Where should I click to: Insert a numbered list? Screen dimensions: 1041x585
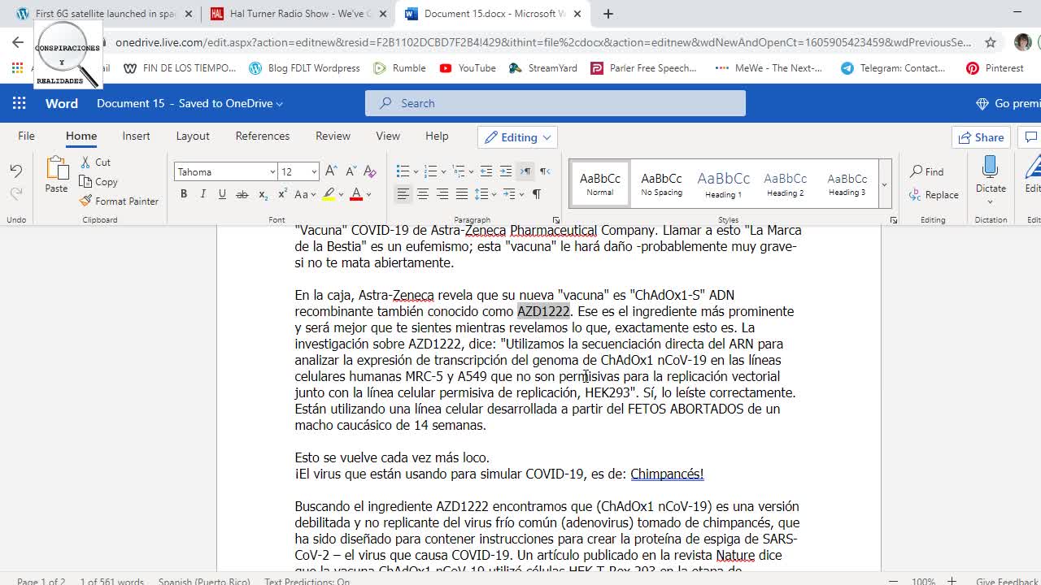tap(431, 171)
